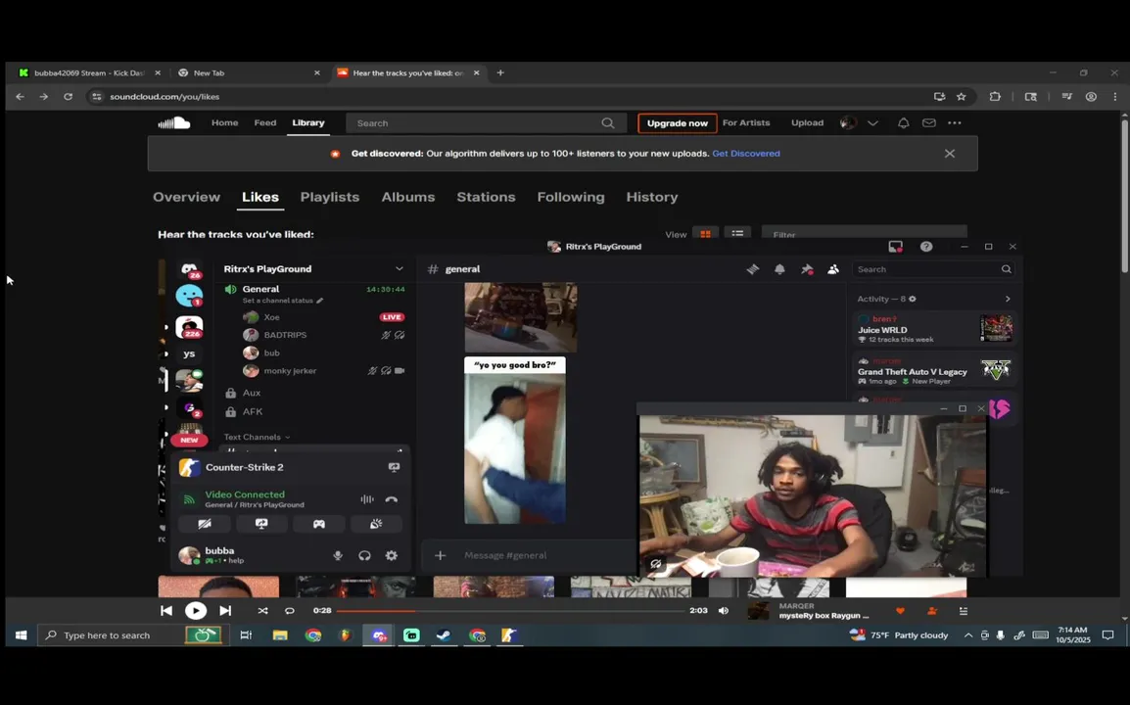Switch to SoundCloud Overview tab
The image size is (1130, 705).
pyautogui.click(x=187, y=197)
